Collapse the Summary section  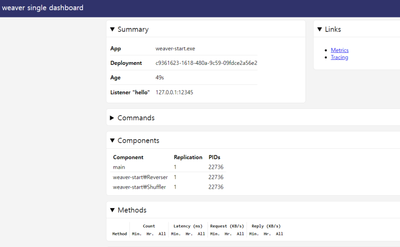(x=129, y=29)
